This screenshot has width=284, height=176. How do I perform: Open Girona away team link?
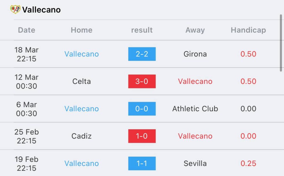[x=195, y=54]
